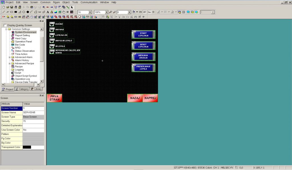Screen dimensions: 292x170
Task: Click the Next Screen blue arrow icon
Action: [x=52, y=7]
